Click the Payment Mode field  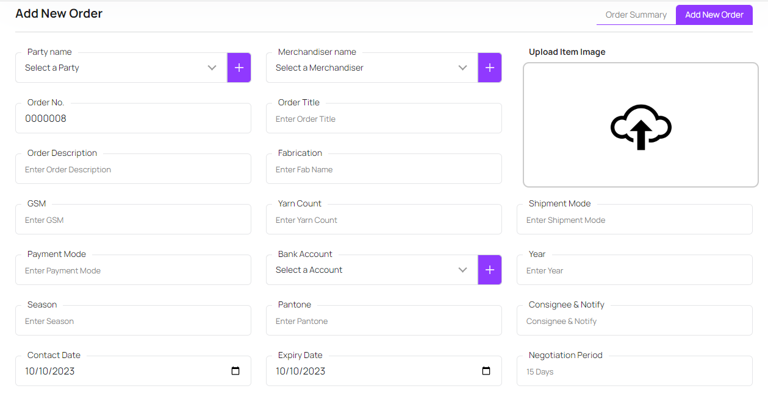click(x=133, y=270)
